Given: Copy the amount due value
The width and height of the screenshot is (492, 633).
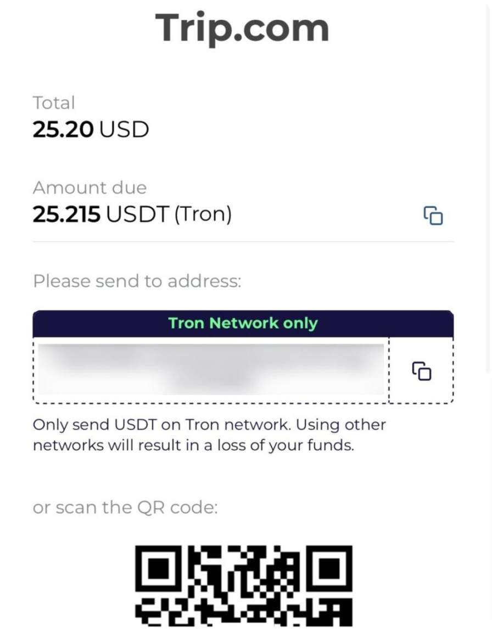Looking at the screenshot, I should (433, 215).
